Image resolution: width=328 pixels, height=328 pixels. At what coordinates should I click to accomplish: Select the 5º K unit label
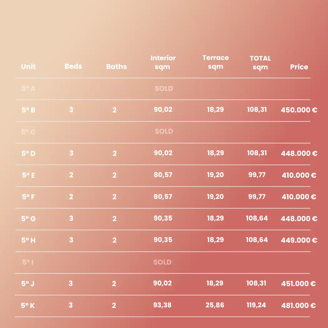28,306
